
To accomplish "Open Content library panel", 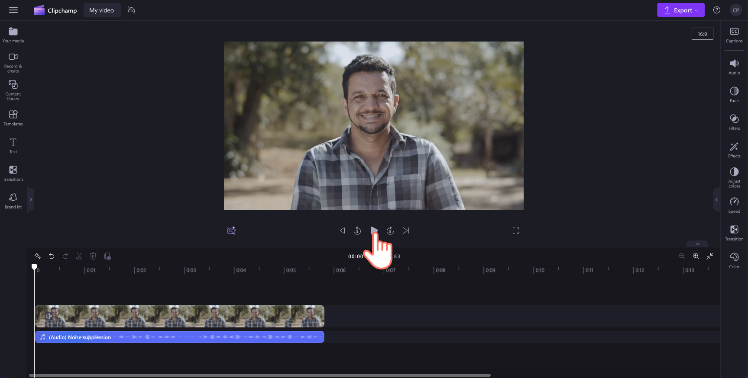I will (x=13, y=90).
